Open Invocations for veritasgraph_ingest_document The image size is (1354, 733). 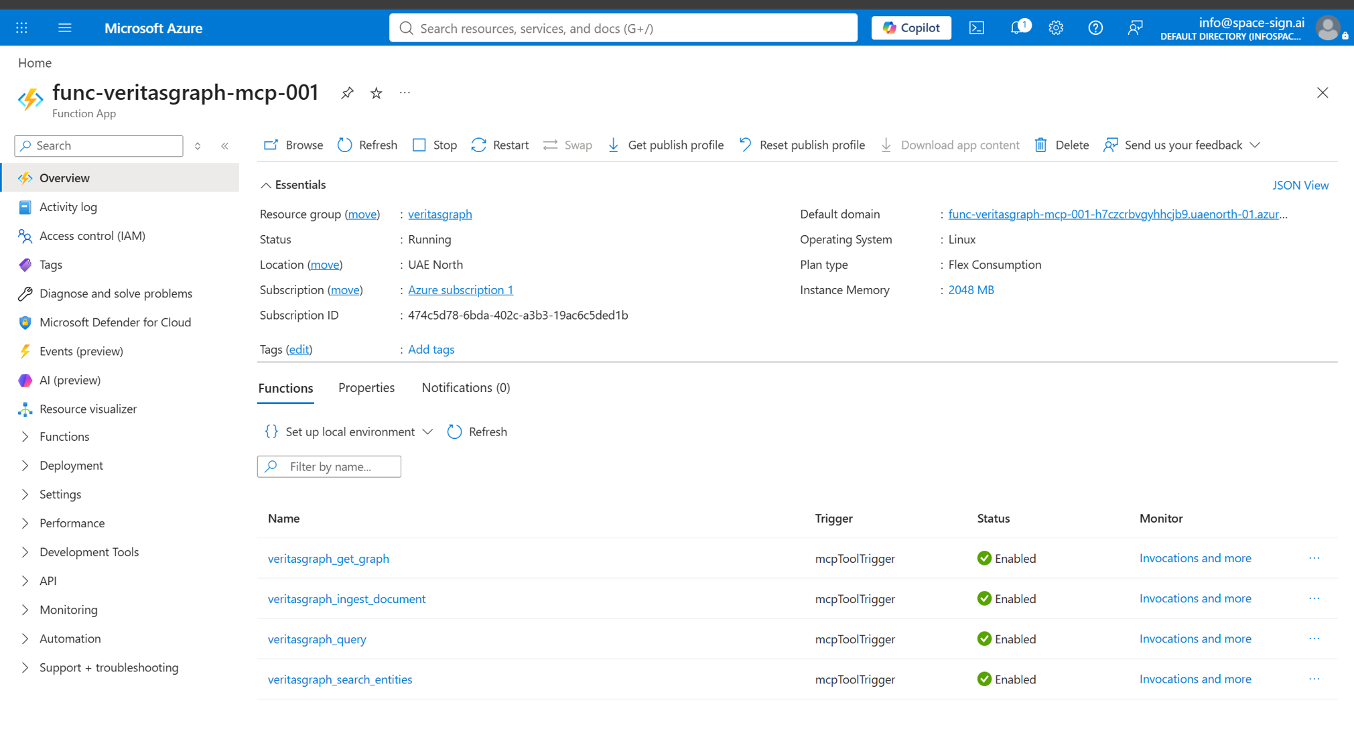[x=1195, y=598]
